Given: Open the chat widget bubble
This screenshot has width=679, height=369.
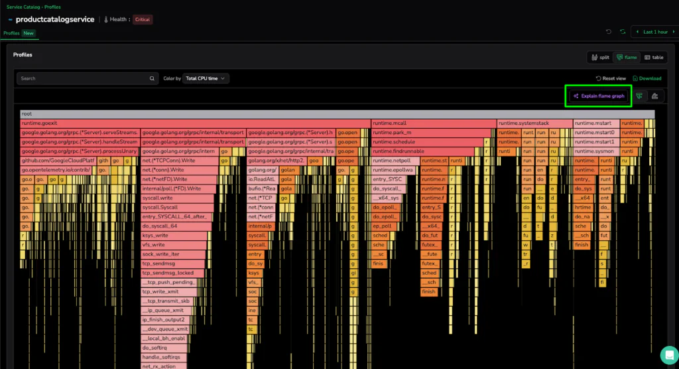Looking at the screenshot, I should [x=669, y=354].
